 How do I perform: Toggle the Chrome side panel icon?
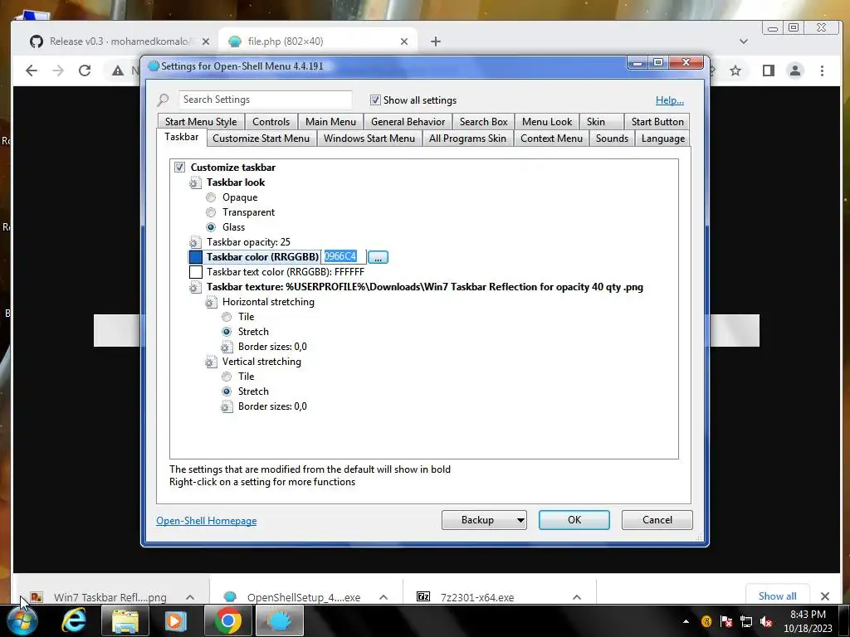(x=768, y=71)
